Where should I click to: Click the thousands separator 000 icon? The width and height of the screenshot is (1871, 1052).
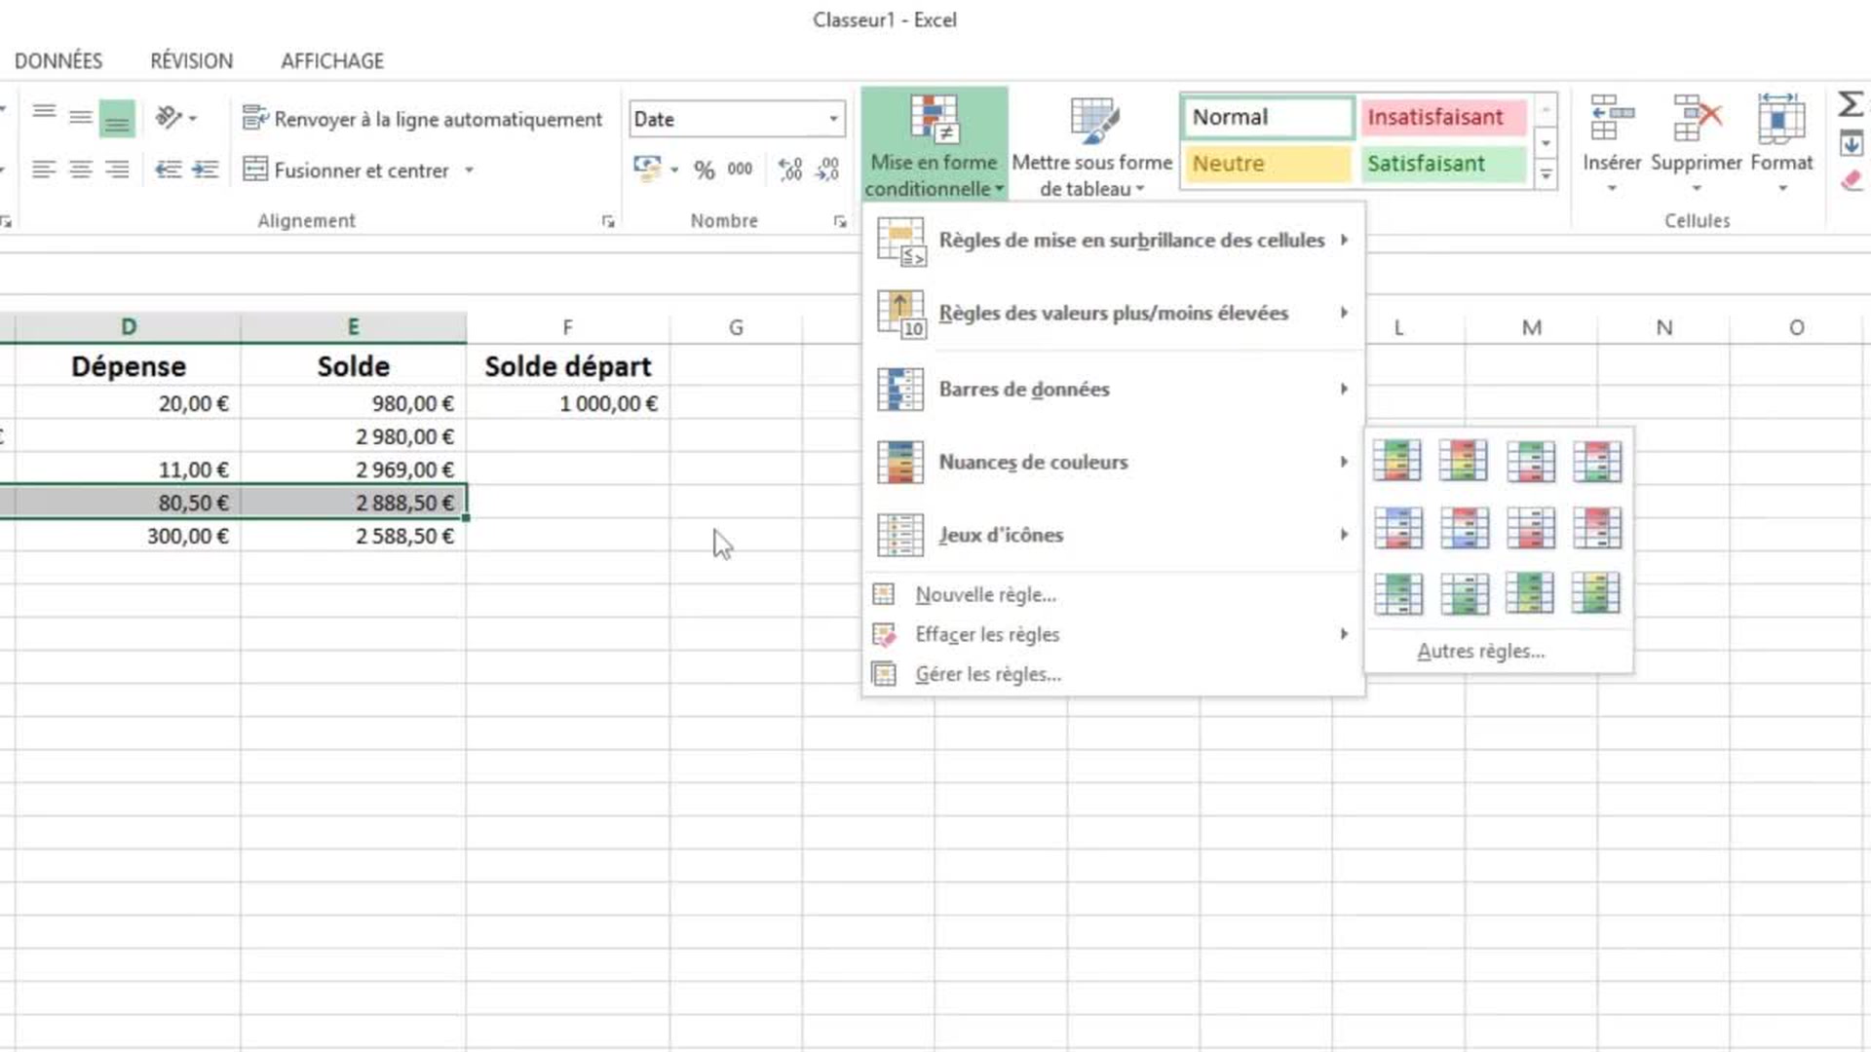click(x=740, y=169)
